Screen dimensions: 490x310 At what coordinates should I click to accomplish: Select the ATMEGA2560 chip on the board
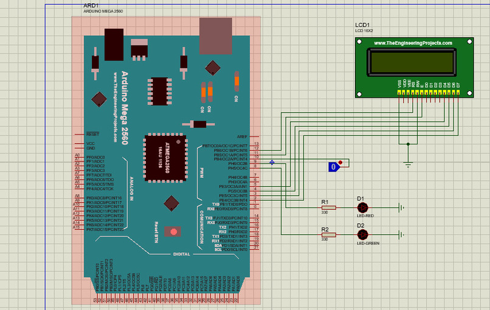165,158
